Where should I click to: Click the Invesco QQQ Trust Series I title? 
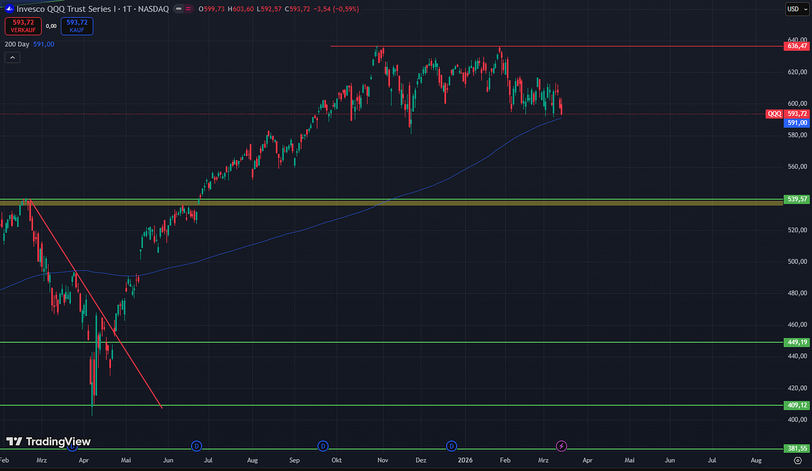(65, 9)
